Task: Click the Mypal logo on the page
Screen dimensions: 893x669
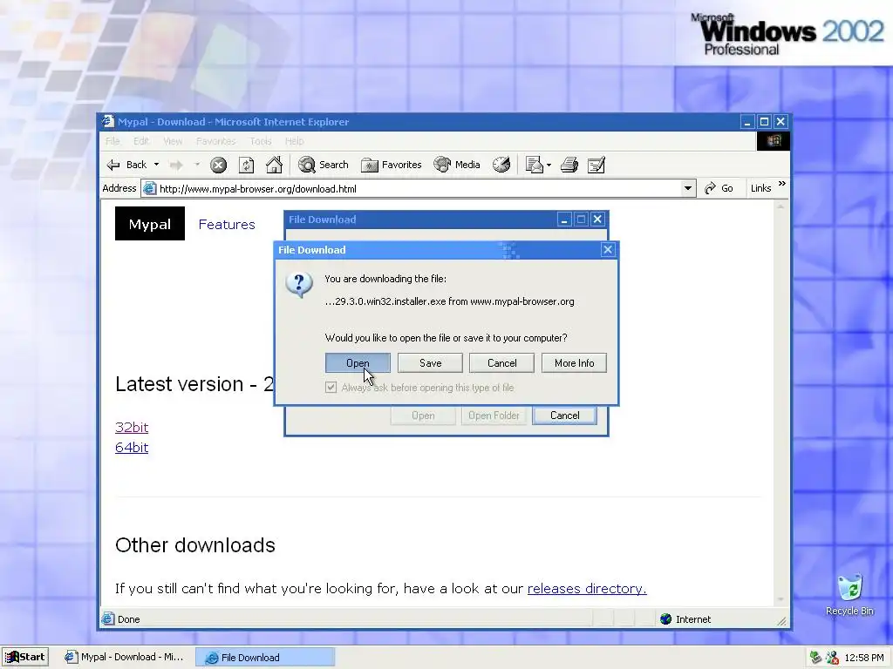Action: pos(150,224)
